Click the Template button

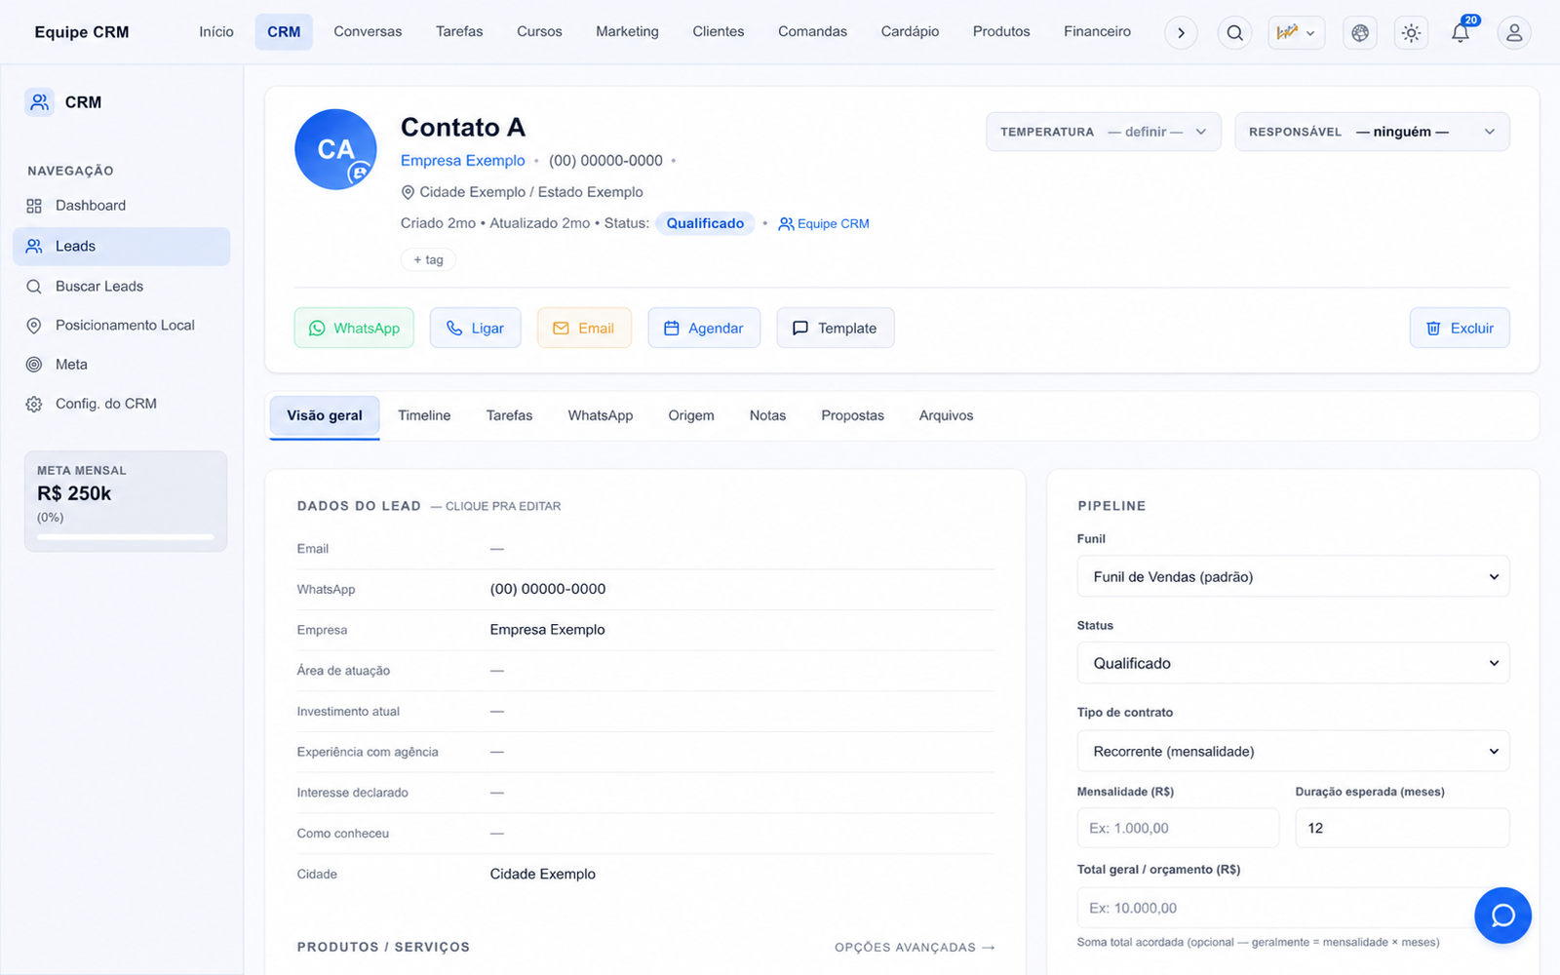point(836,329)
